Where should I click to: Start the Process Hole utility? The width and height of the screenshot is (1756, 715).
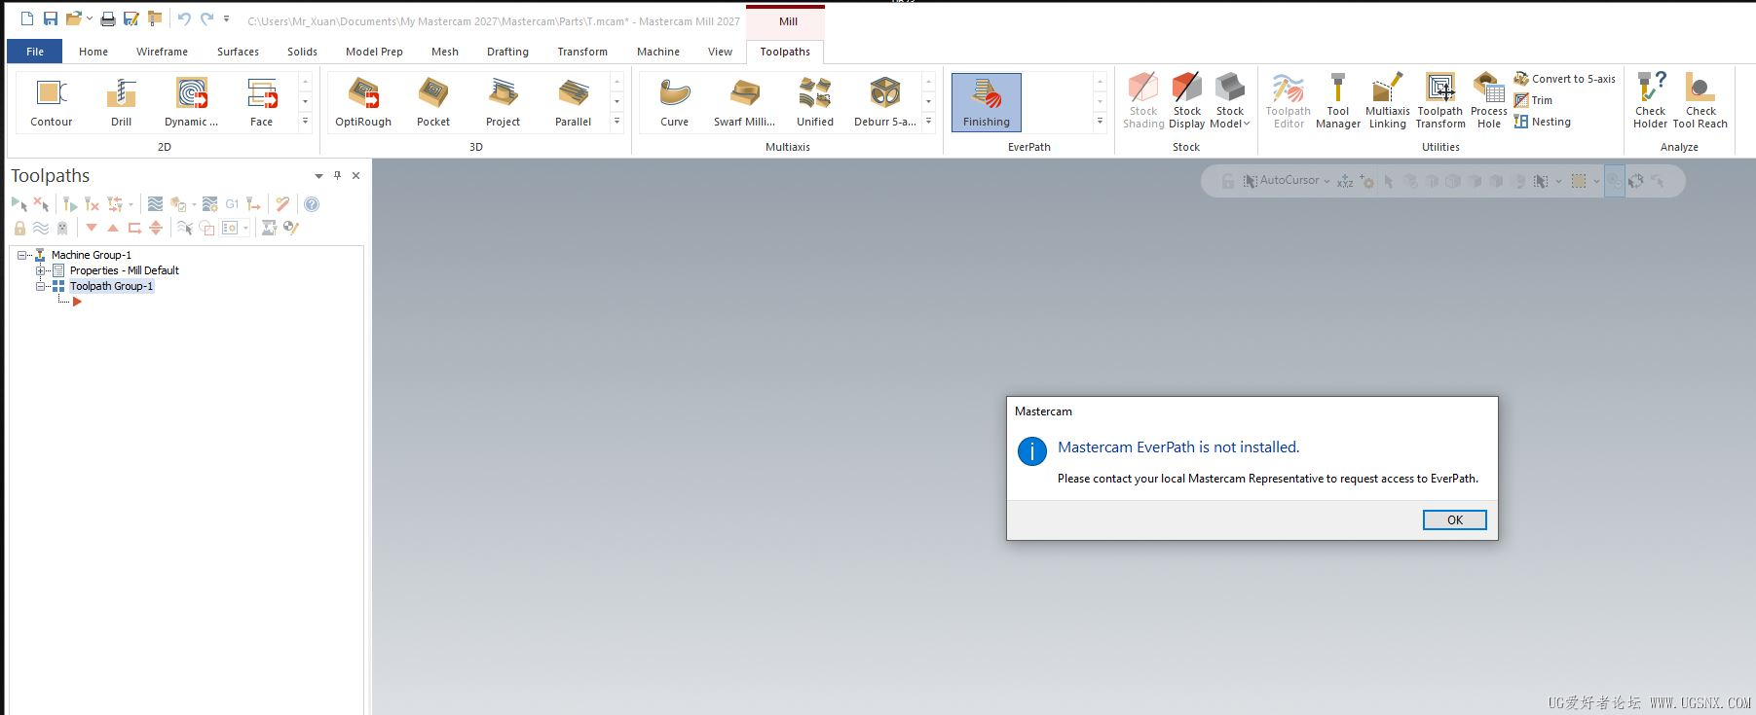1488,101
